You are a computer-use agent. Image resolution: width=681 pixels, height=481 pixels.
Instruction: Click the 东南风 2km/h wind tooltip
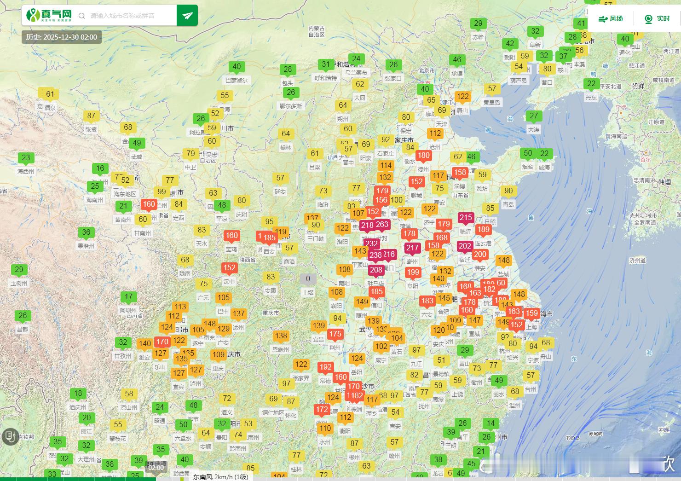(x=220, y=477)
